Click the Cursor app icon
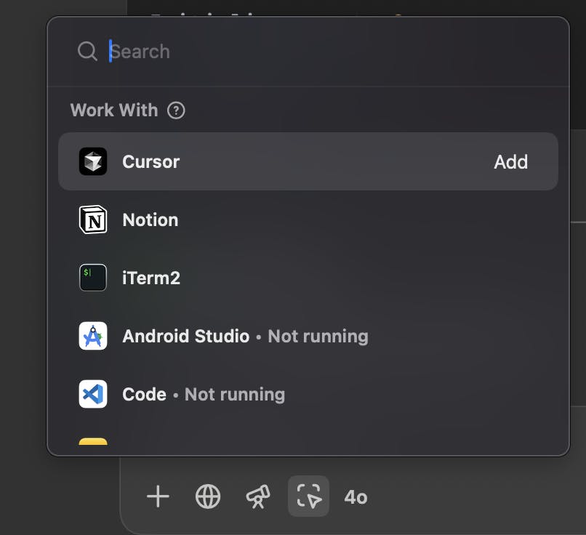This screenshot has height=535, width=586. tap(93, 161)
